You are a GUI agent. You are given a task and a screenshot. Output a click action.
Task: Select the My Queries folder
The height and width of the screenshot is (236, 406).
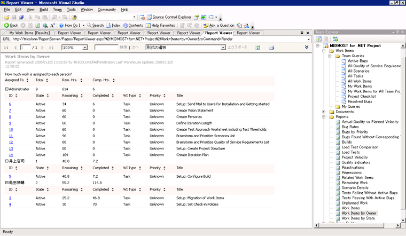pos(350,107)
